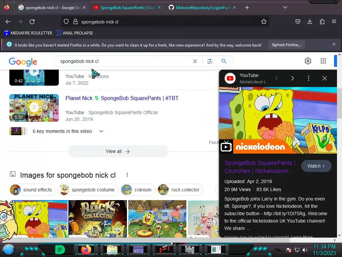Switch to SpongeBob SquarePants YouTube tab
Screen dimensions: 342x257
tap(127, 8)
